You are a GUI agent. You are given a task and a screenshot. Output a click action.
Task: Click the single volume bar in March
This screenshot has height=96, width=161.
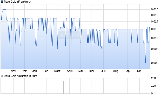tap(63, 87)
